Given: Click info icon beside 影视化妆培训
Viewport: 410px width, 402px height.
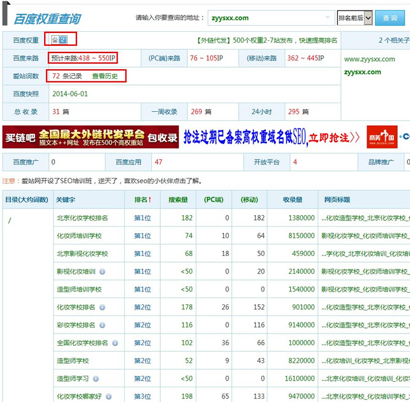Looking at the screenshot, I should pos(102,272).
